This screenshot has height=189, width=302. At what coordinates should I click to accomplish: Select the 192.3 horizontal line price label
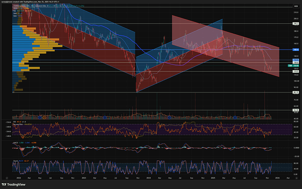296,23
